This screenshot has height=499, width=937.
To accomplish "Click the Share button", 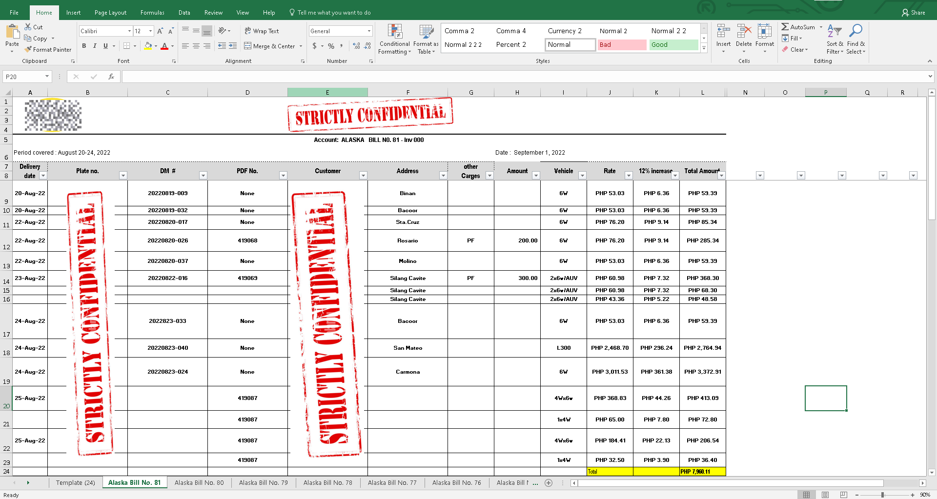I will click(x=913, y=13).
